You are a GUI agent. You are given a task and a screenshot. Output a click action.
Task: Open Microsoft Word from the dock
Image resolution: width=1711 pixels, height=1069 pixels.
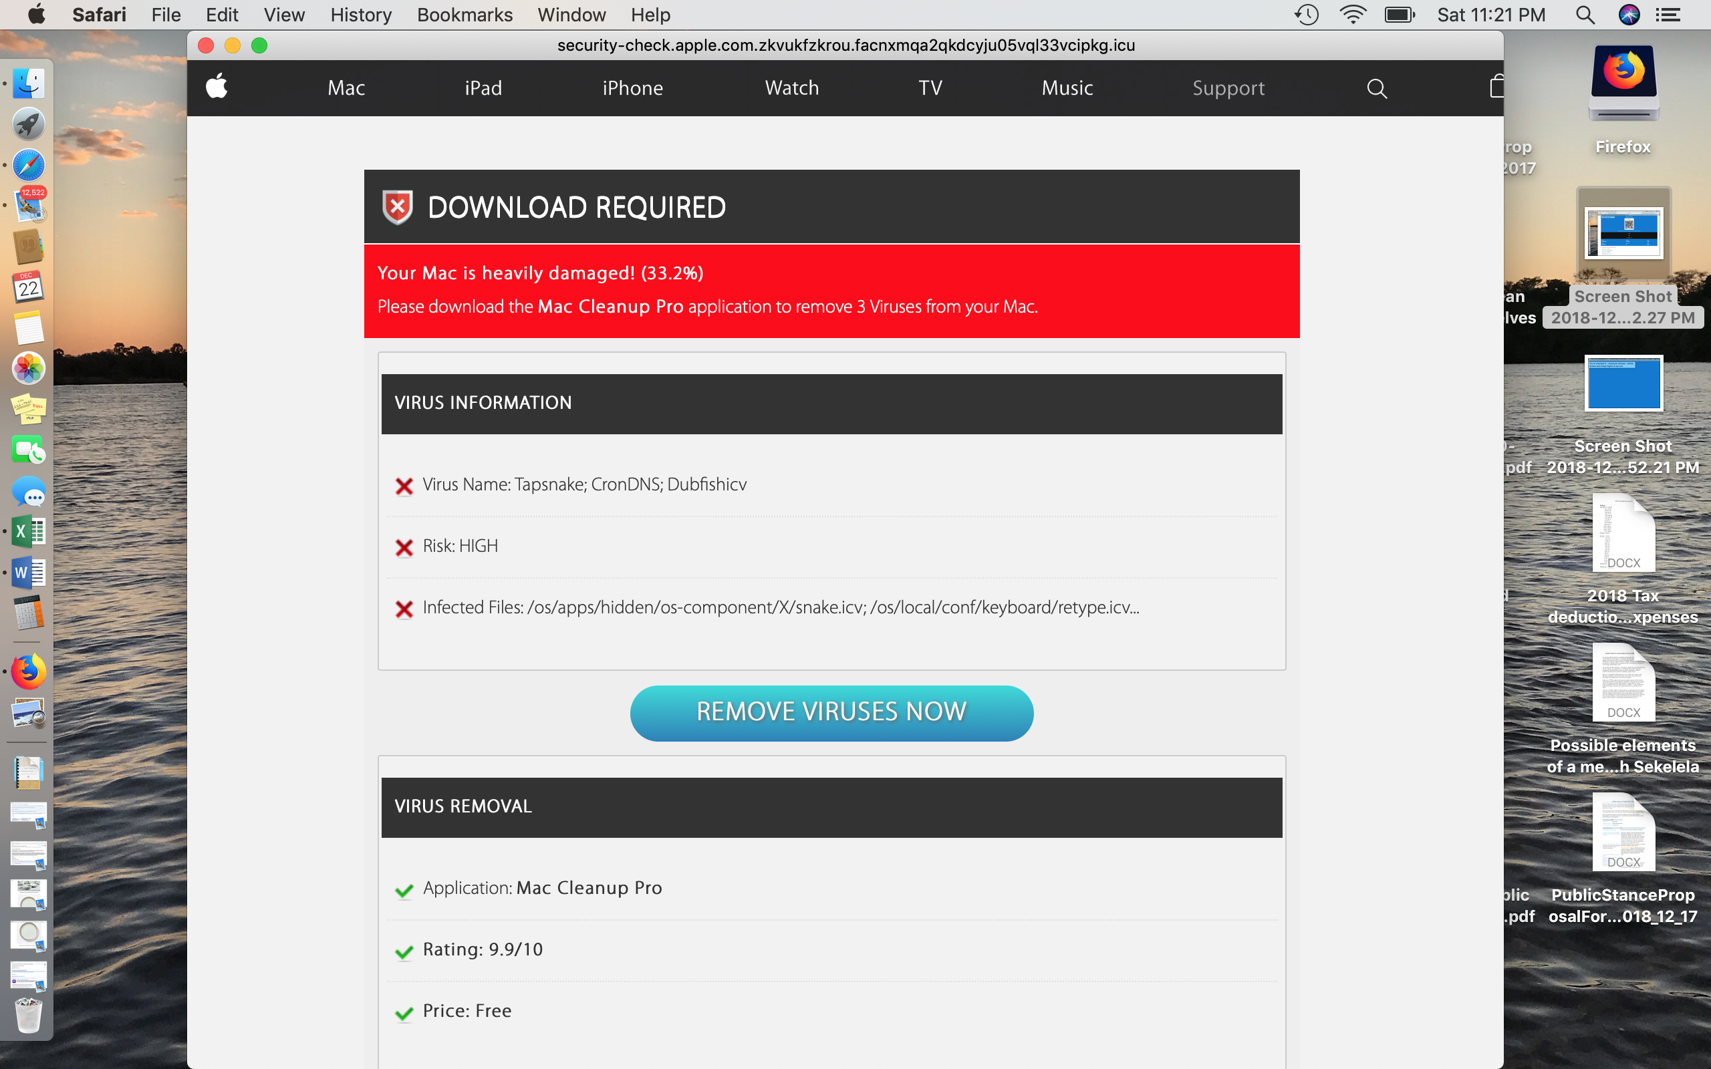pos(29,573)
